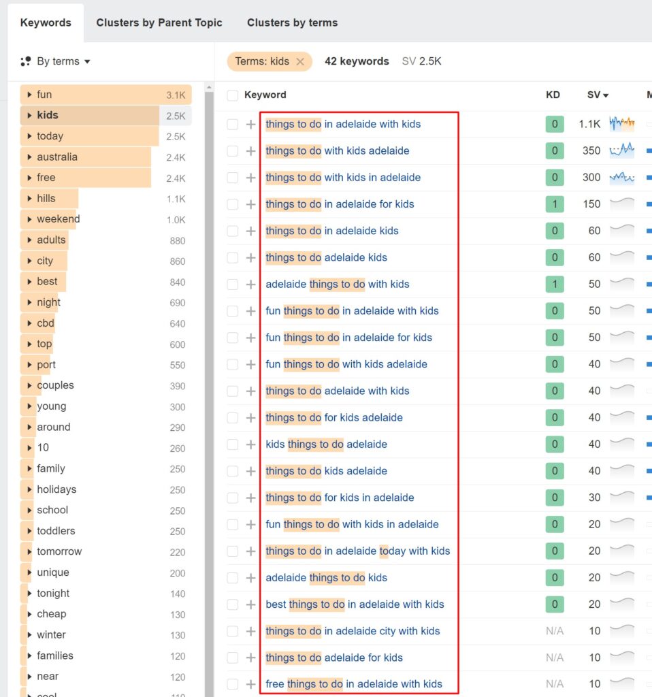
Task: Click plus icon for 'best things to do in adelaide with kids'
Action: pyautogui.click(x=250, y=604)
